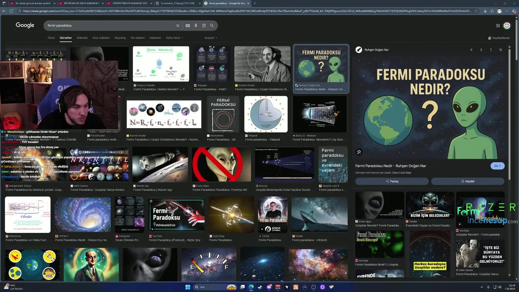Open the Ruhşen Doğan Nar source link

pyautogui.click(x=372, y=50)
